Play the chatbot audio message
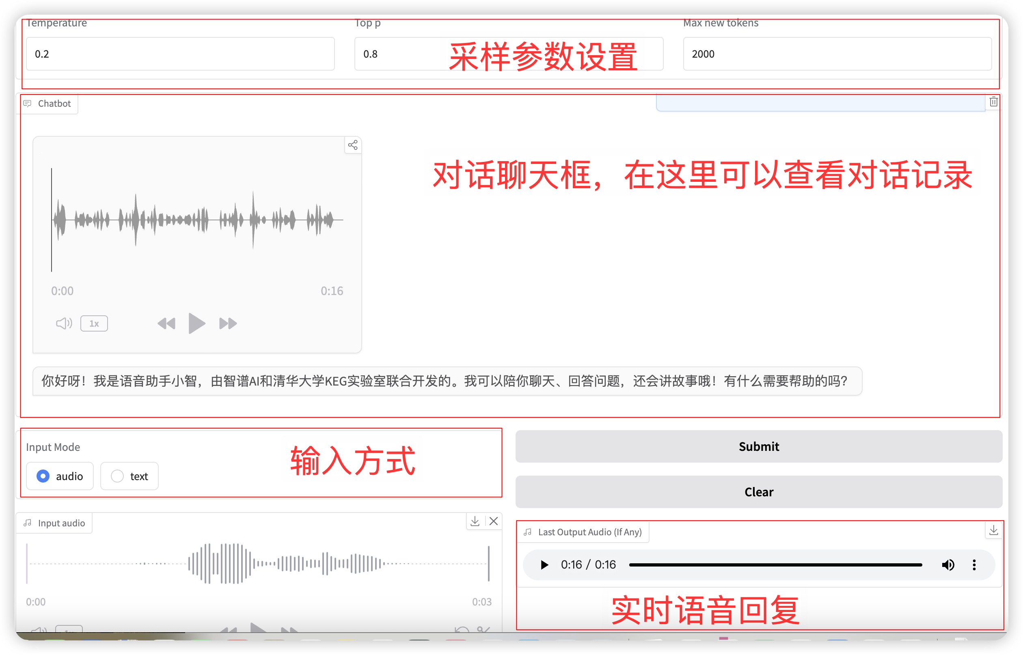This screenshot has width=1023, height=655. pos(196,323)
